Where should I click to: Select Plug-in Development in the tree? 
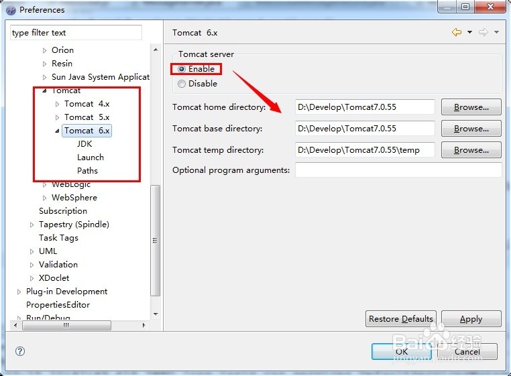67,292
